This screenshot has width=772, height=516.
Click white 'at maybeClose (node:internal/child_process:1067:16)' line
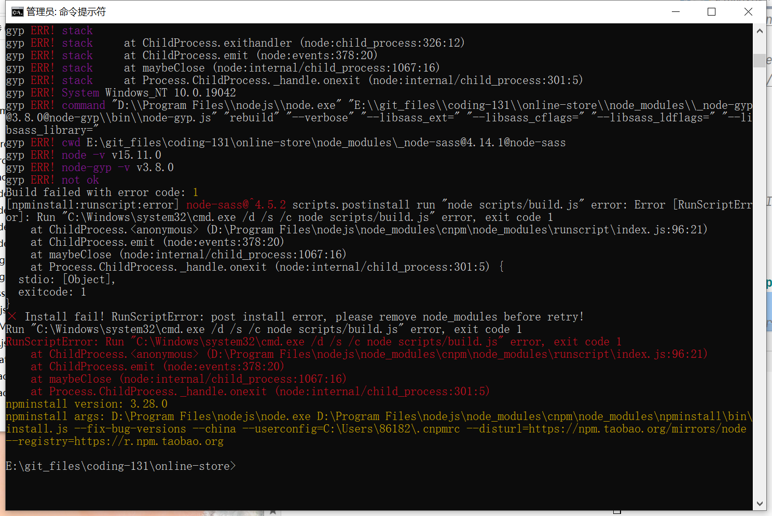188,255
